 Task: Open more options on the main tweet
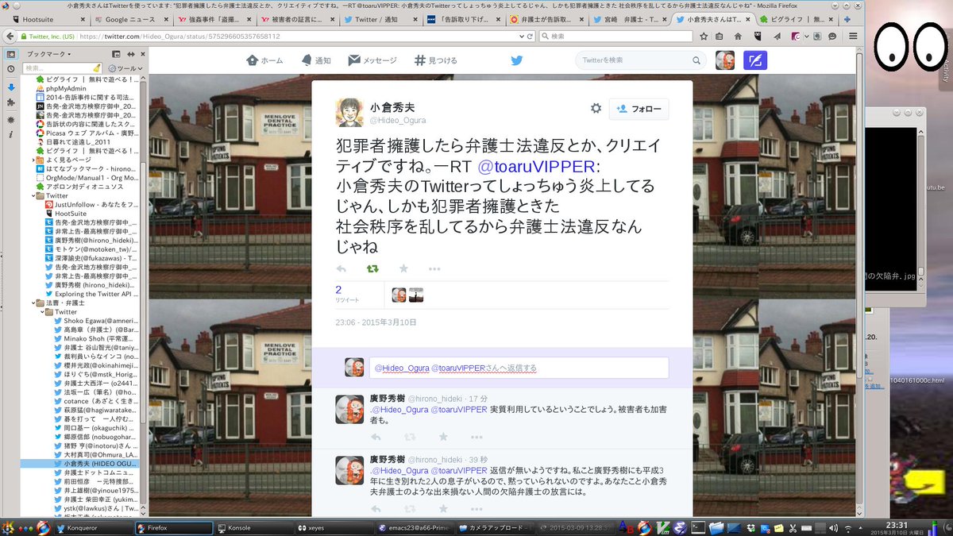coord(436,268)
